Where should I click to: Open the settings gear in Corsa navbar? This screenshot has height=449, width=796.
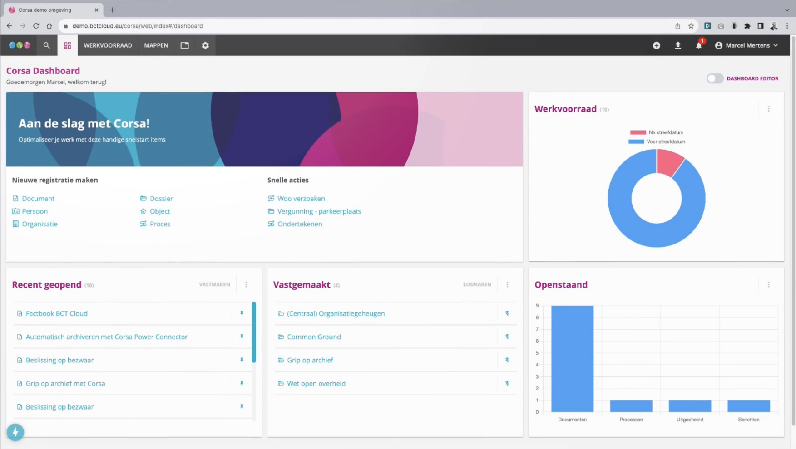coord(205,45)
